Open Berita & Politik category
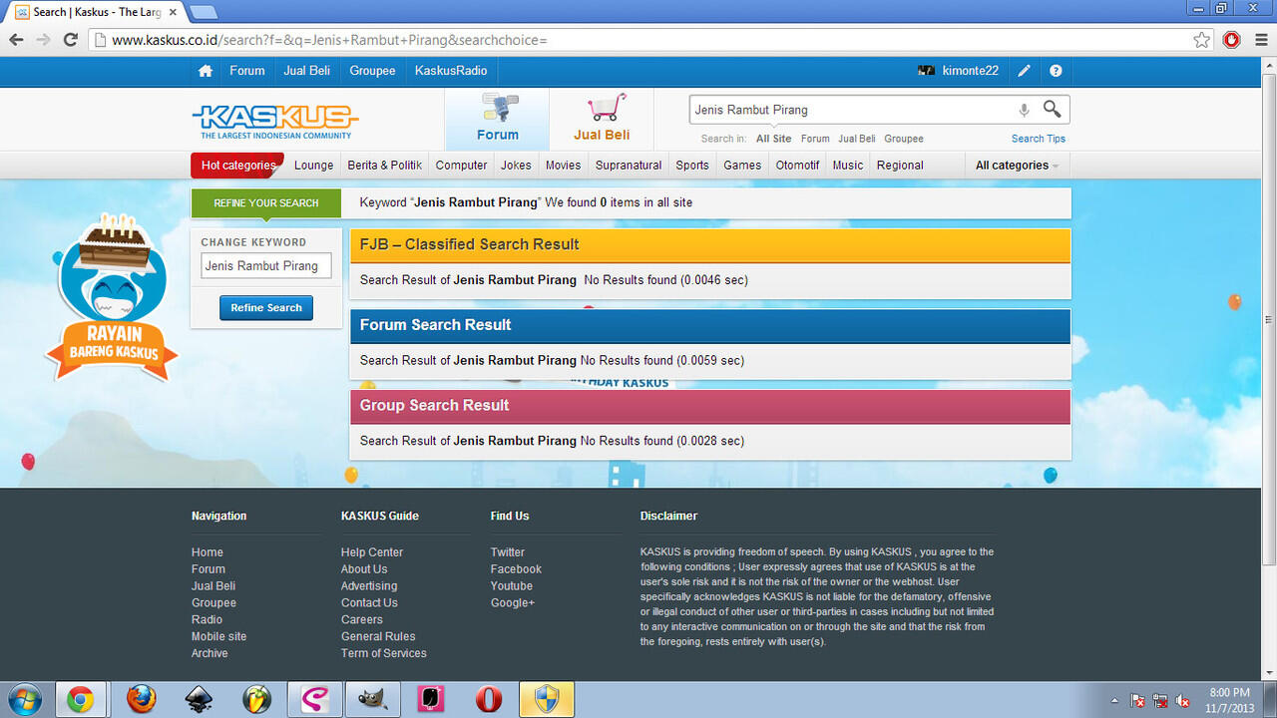Viewport: 1277px width, 718px height. coord(385,166)
